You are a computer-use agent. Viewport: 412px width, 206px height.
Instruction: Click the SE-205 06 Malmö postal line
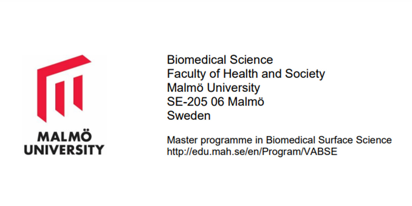coord(216,102)
